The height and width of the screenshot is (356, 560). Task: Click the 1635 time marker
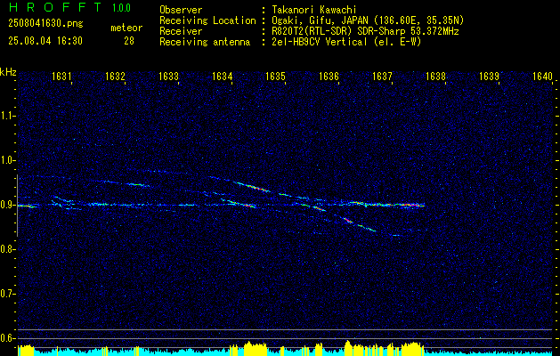(275, 77)
